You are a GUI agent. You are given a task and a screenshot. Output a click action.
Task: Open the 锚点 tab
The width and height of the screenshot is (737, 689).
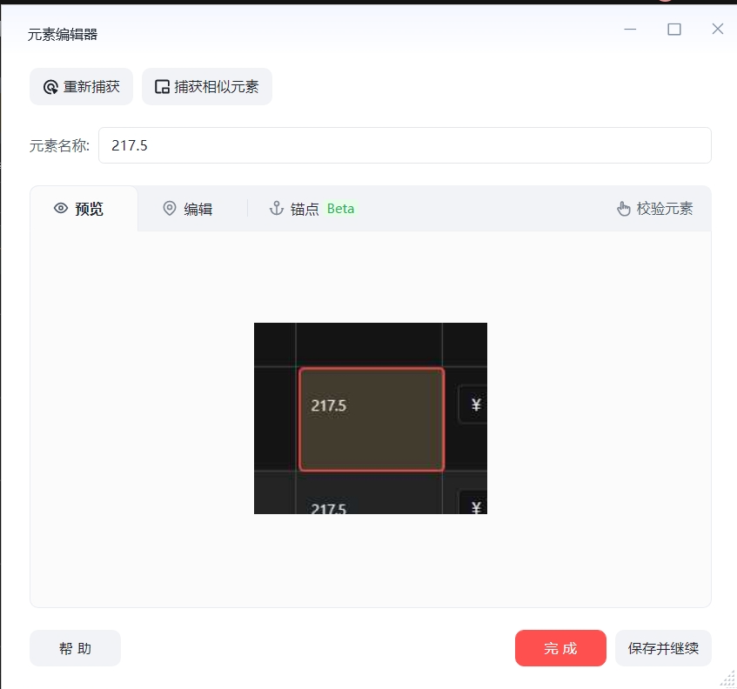tap(305, 210)
